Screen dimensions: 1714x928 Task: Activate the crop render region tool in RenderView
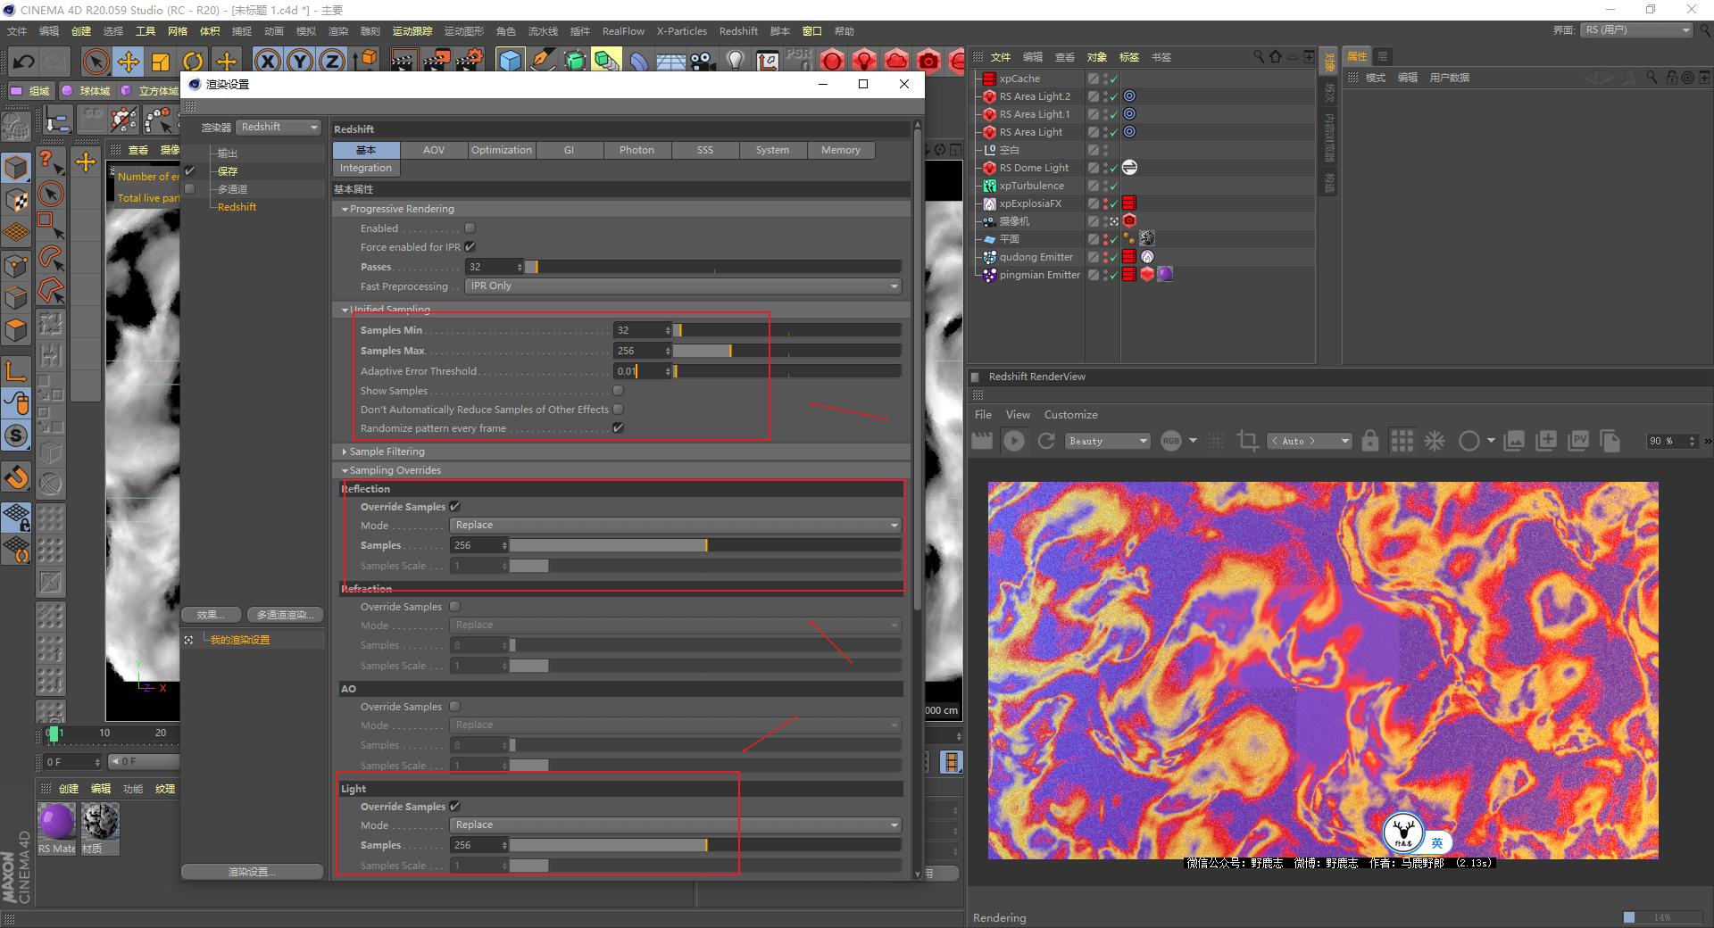(x=1247, y=441)
